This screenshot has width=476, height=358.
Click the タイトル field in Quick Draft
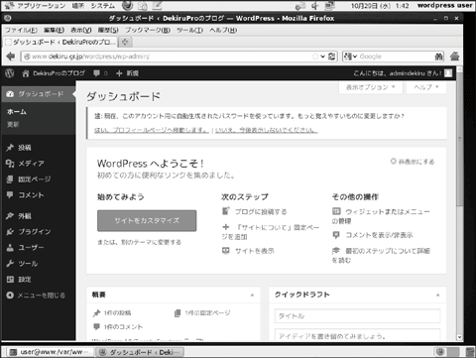point(357,316)
